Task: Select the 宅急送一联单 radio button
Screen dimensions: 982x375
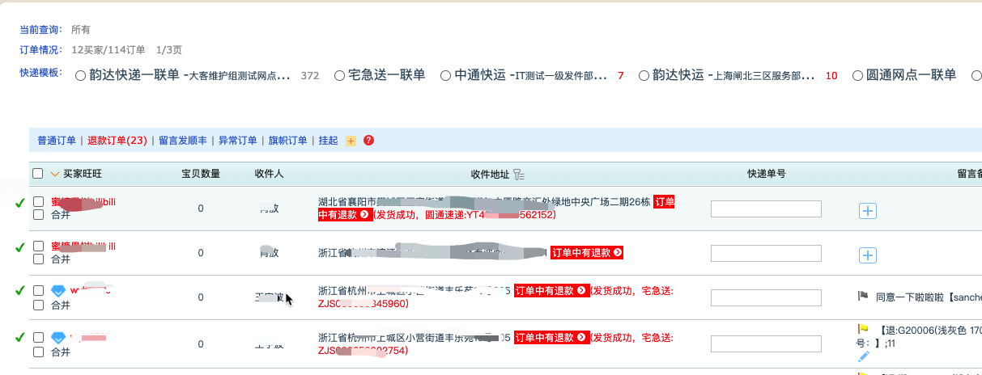Action: pyautogui.click(x=340, y=76)
